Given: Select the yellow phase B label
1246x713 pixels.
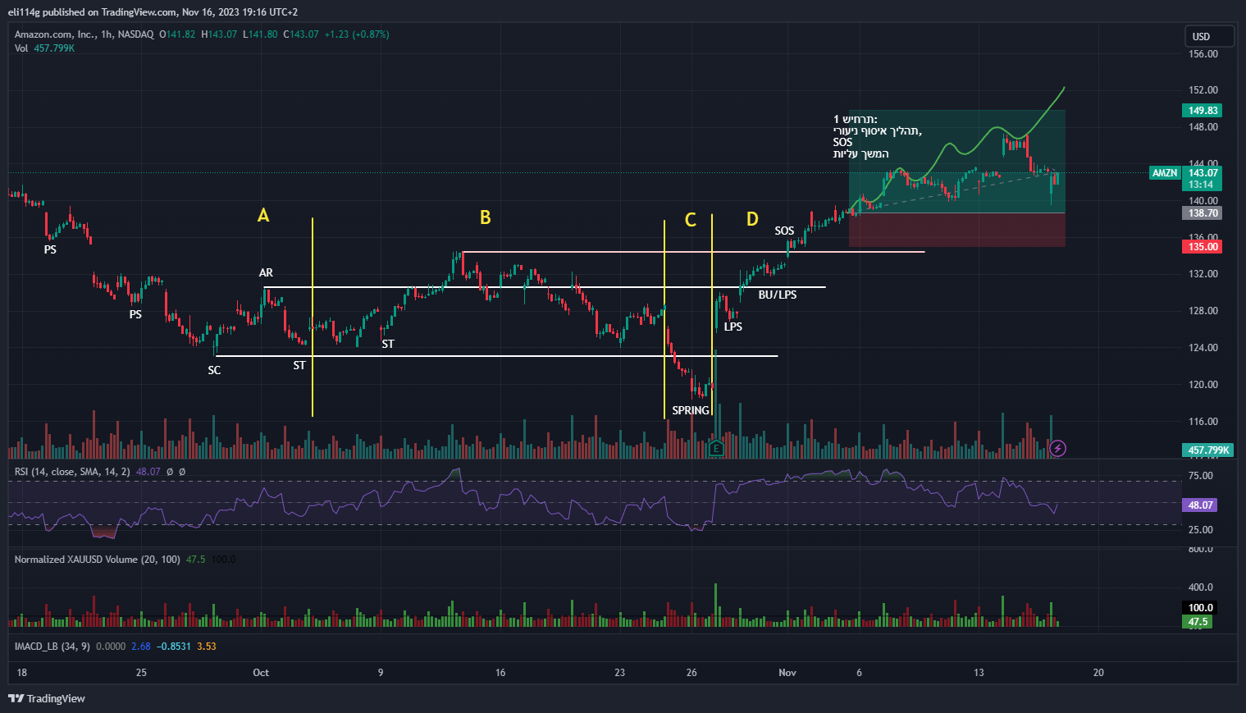Looking at the screenshot, I should click(486, 217).
